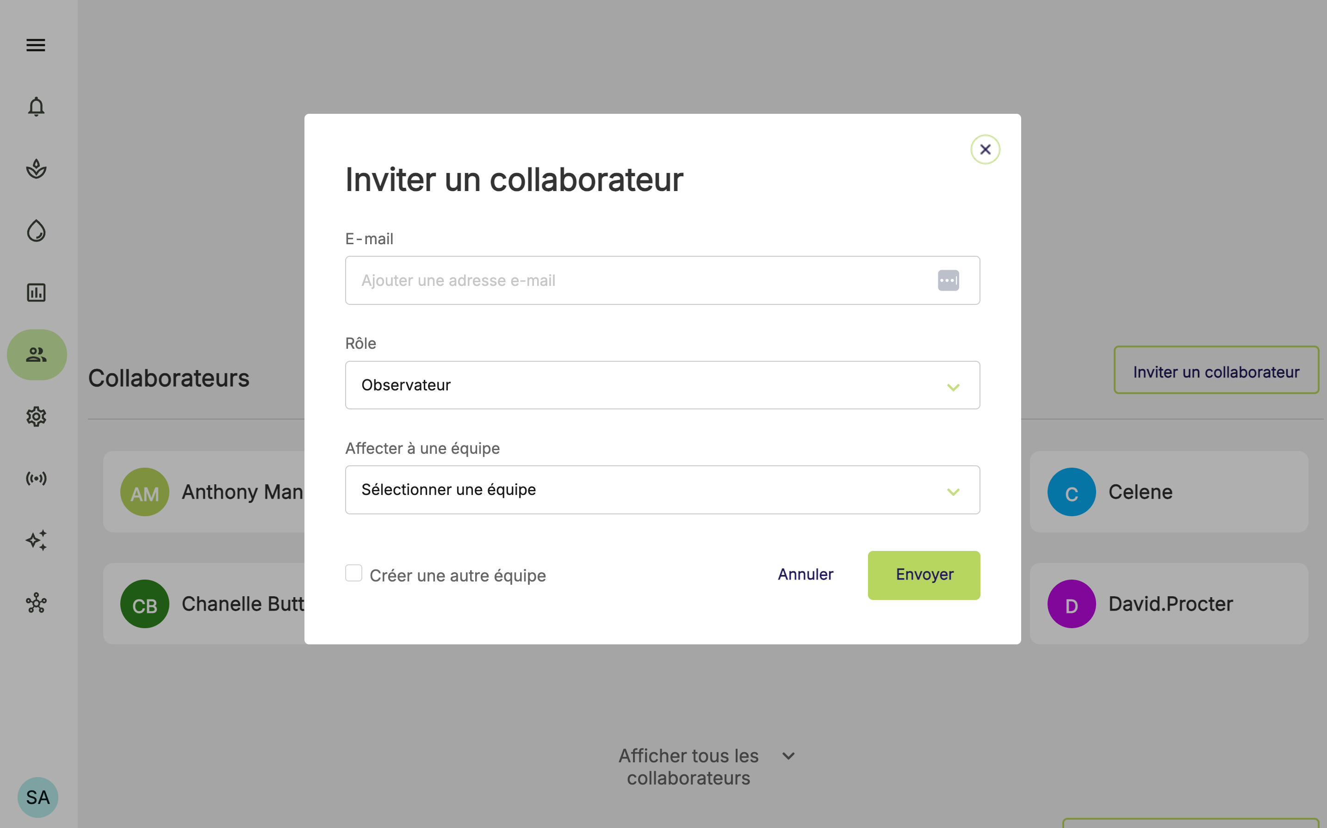
Task: Open the sparkles AI icon in sidebar
Action: coord(36,540)
